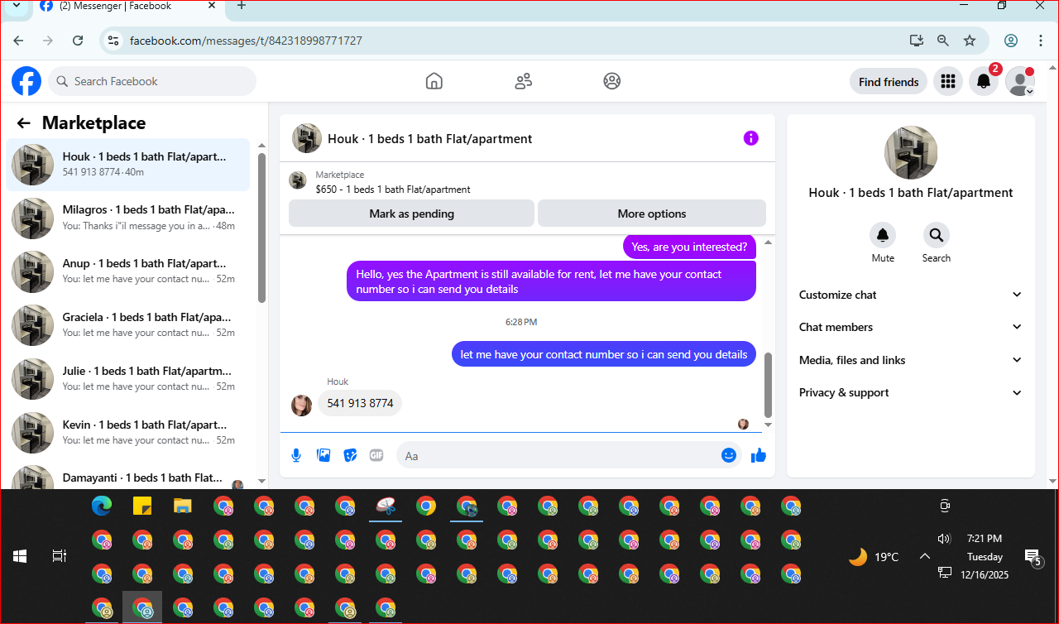The height and width of the screenshot is (624, 1059).
Task: Open the account menu avatar
Action: tap(1020, 81)
